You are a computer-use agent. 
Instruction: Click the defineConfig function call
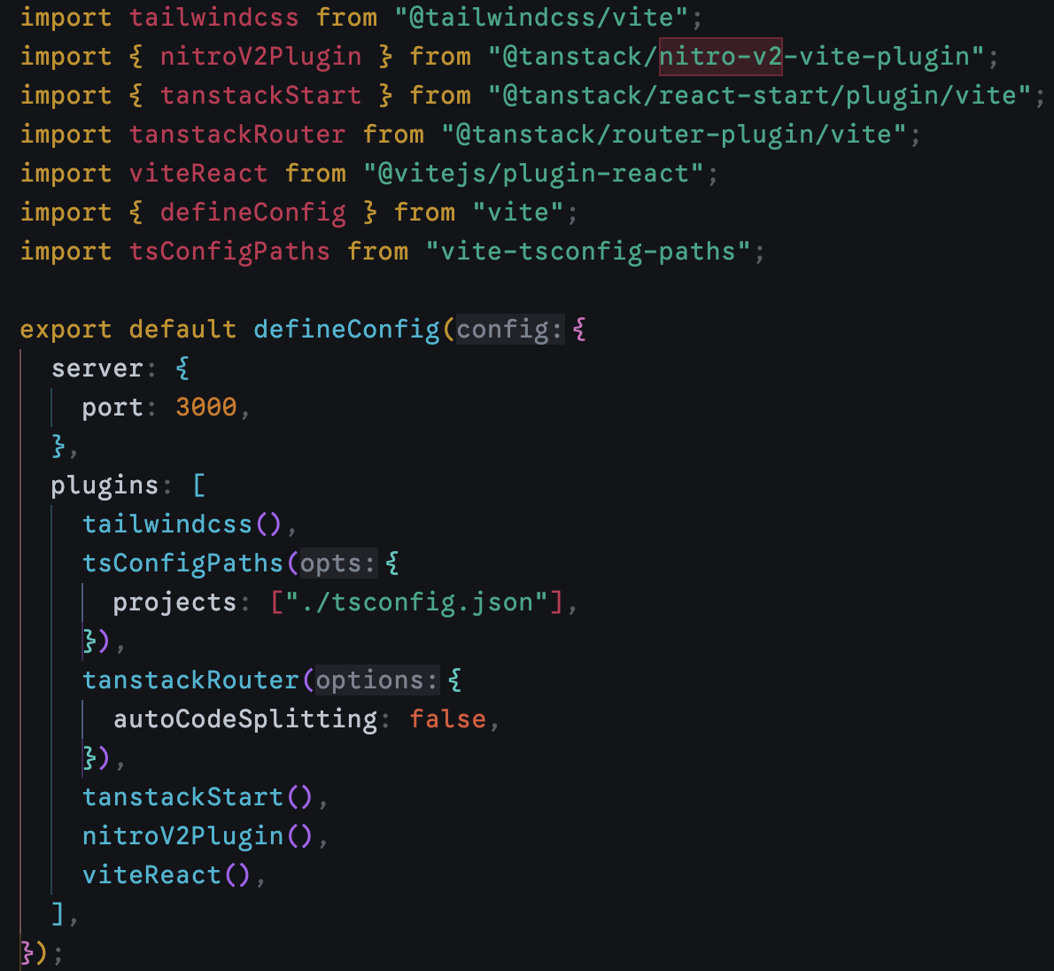[x=346, y=330]
